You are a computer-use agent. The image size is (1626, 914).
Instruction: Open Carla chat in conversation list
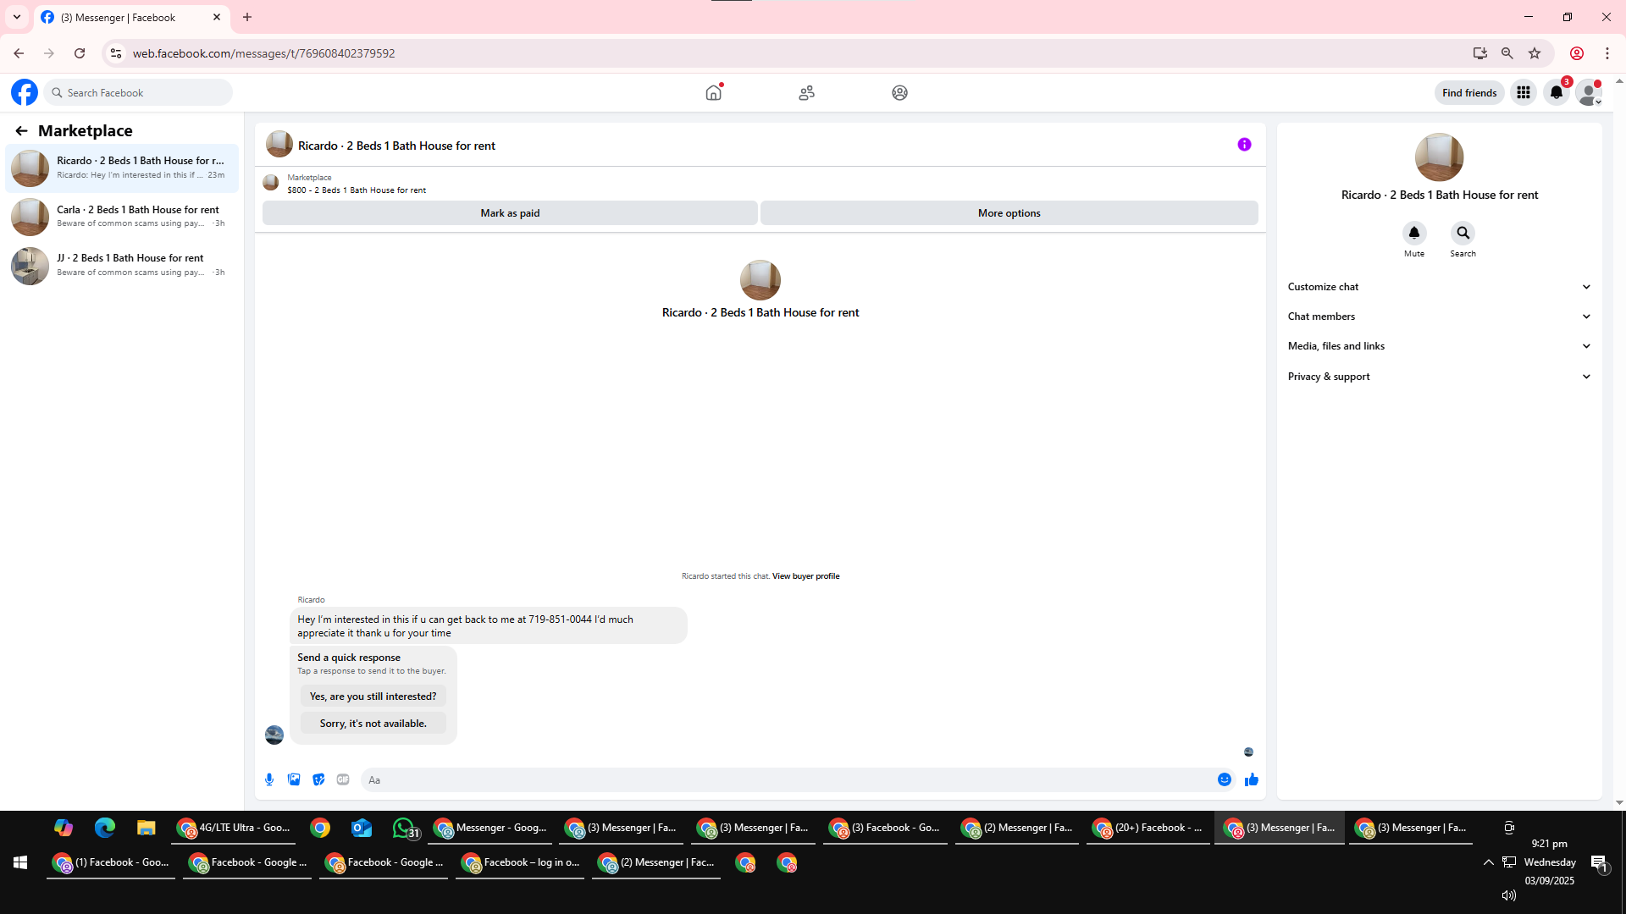pyautogui.click(x=122, y=217)
